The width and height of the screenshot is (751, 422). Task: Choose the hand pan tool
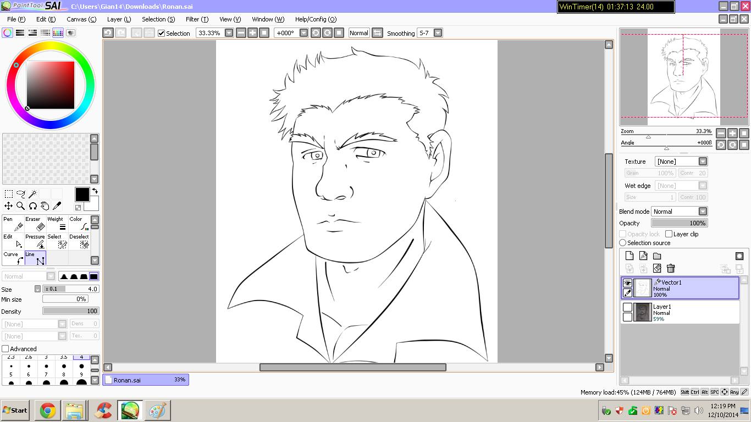pyautogui.click(x=45, y=206)
